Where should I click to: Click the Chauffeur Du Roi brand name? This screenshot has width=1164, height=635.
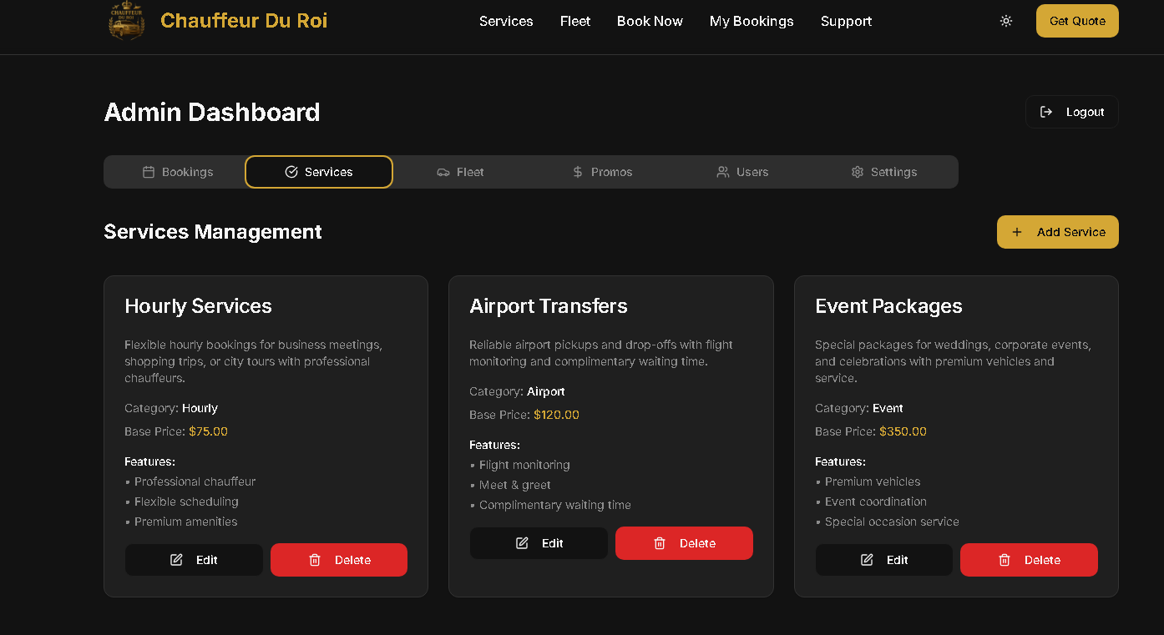[x=244, y=21]
